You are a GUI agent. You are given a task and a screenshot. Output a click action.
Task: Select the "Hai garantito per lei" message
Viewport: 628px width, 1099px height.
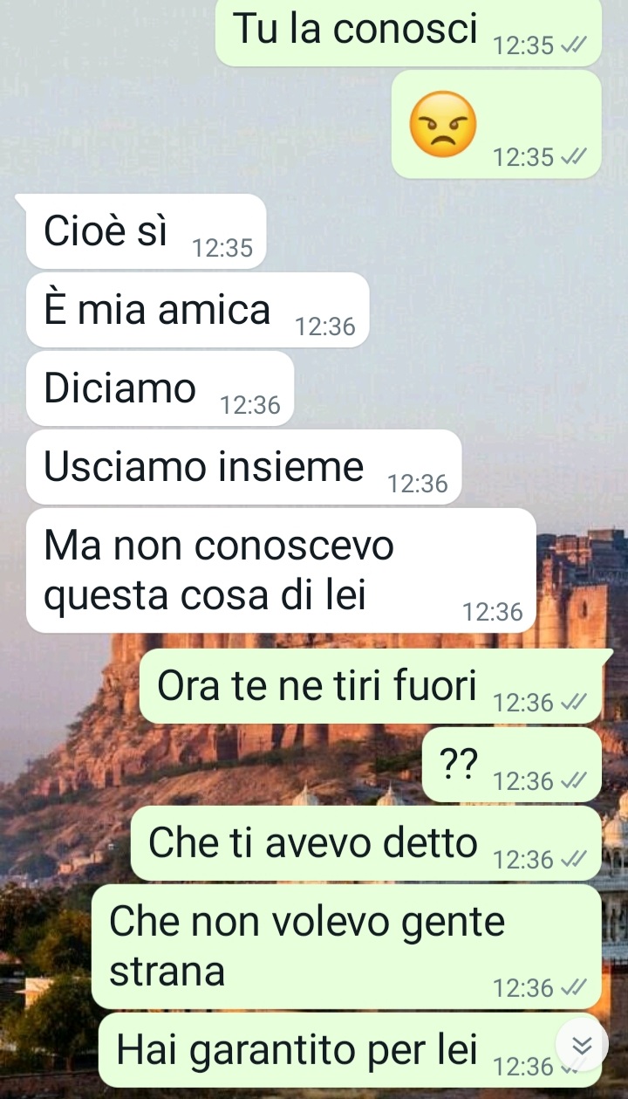351,1050
